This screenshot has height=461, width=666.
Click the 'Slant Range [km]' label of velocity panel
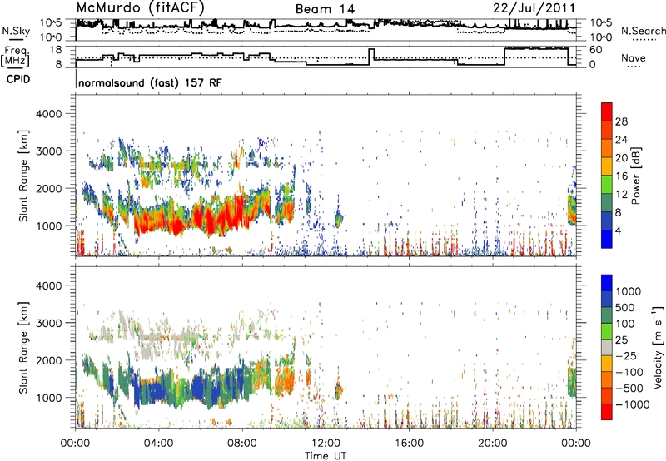point(23,348)
